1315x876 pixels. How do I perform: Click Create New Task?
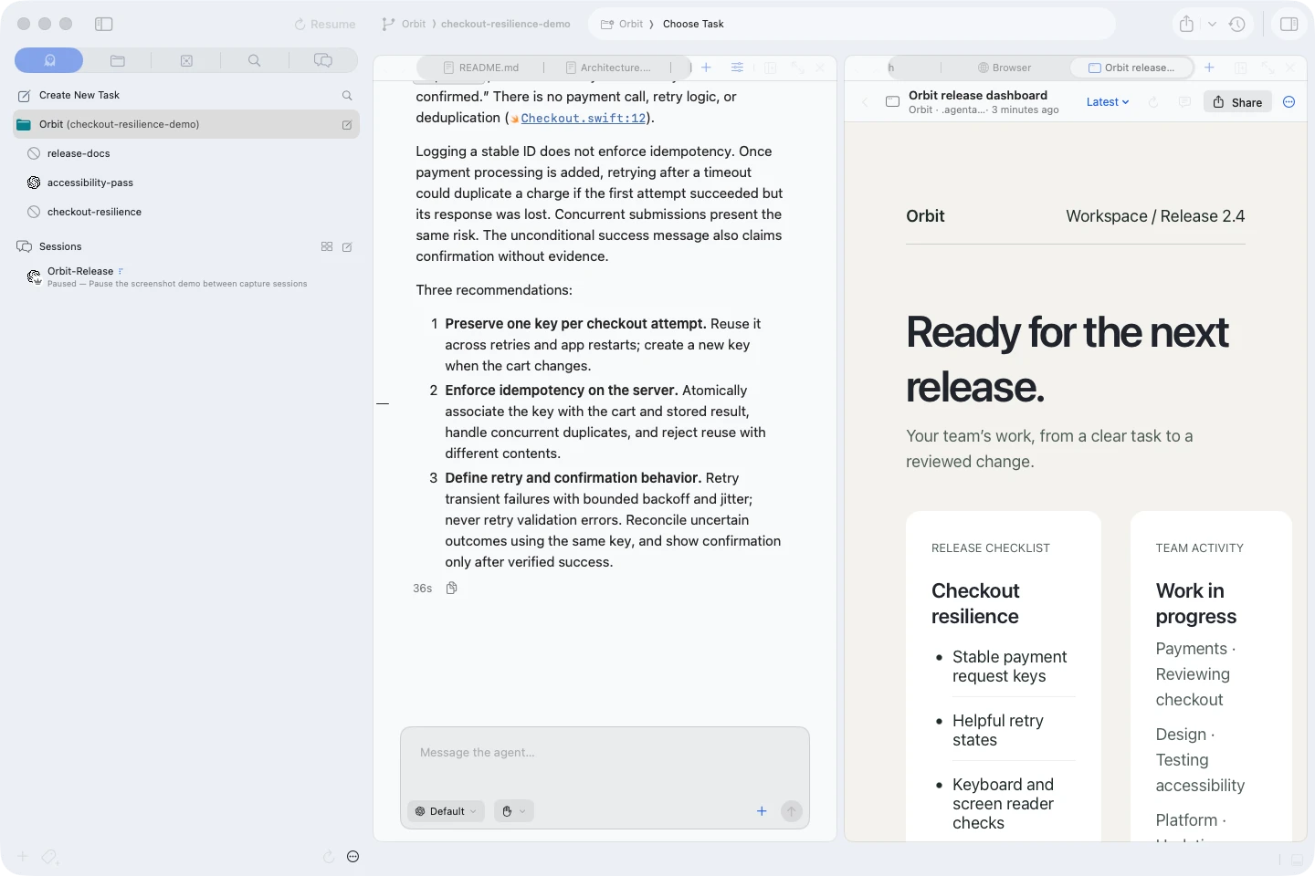79,95
